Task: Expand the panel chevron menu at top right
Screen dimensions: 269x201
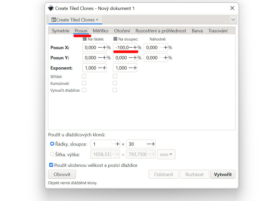Action: pyautogui.click(x=233, y=20)
